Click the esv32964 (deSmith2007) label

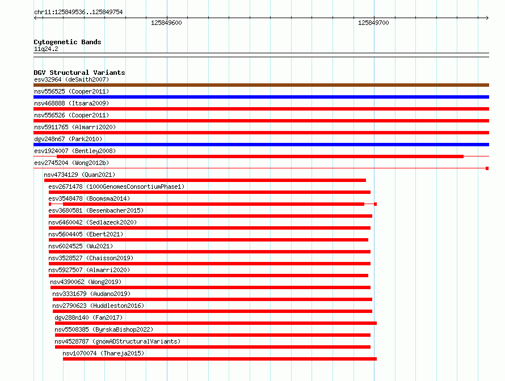coord(71,79)
